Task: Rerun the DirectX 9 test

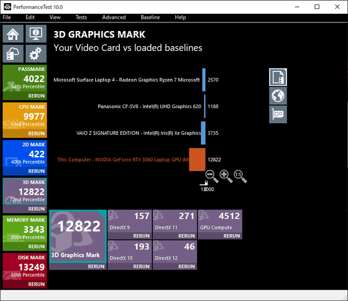Action: [142, 236]
